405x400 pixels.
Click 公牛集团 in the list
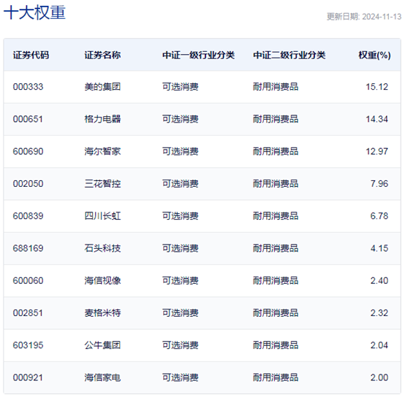pos(102,345)
